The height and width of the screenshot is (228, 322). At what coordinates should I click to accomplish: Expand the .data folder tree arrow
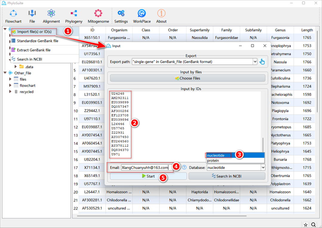click(16, 67)
